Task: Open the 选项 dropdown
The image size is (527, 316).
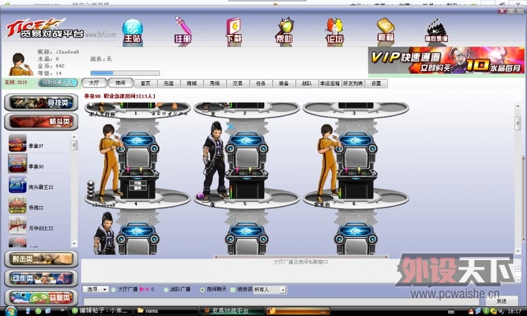Action: (x=96, y=289)
